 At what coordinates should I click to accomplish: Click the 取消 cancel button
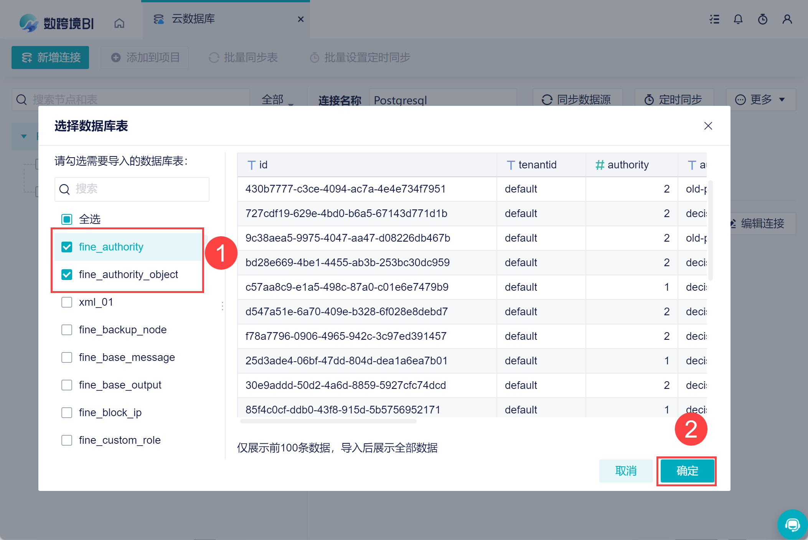click(626, 471)
